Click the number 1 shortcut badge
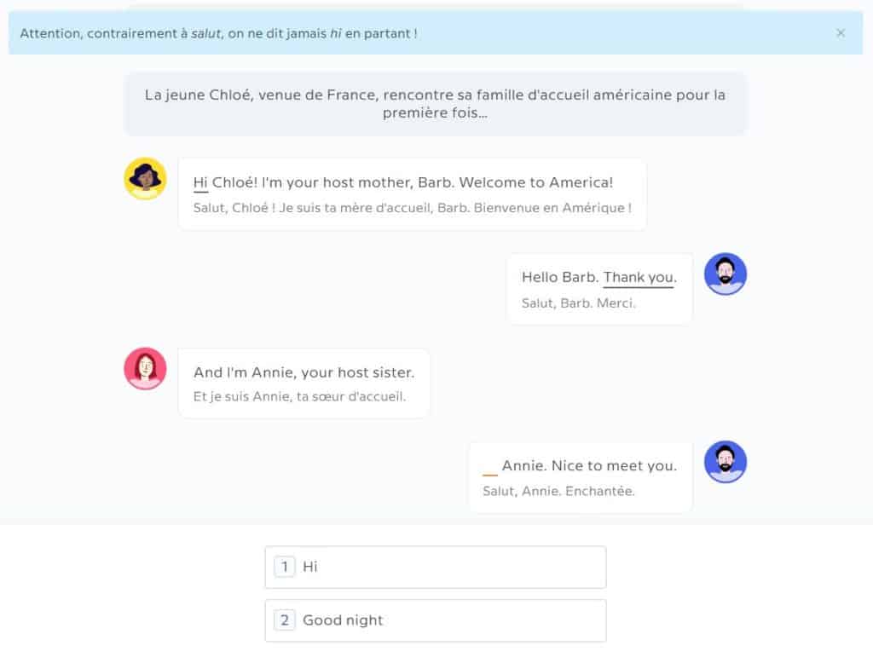The image size is (873, 657). coord(285,567)
